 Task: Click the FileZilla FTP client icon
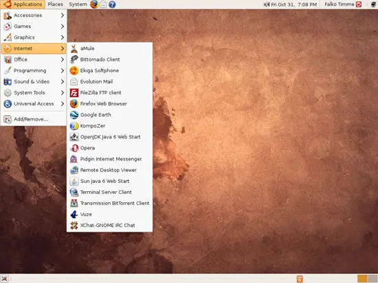(x=74, y=93)
